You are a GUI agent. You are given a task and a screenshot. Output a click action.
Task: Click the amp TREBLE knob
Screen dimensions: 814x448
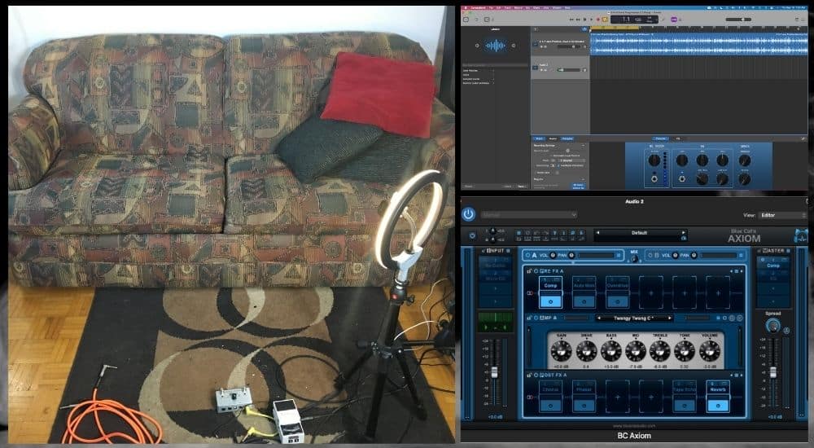click(660, 351)
